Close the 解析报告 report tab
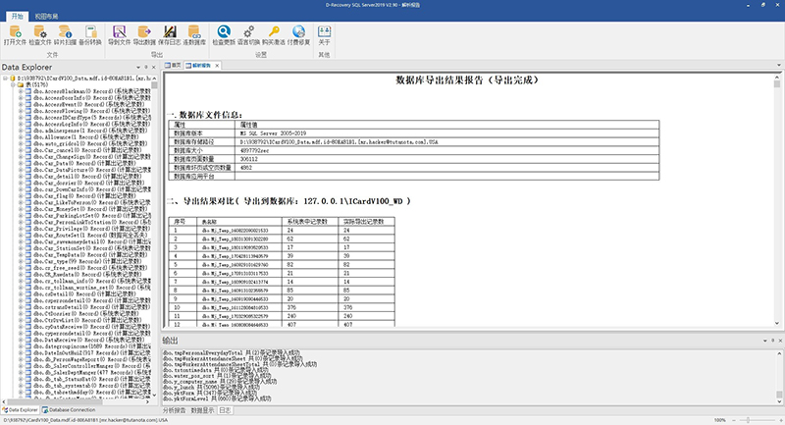The height and width of the screenshot is (425, 785). click(217, 66)
